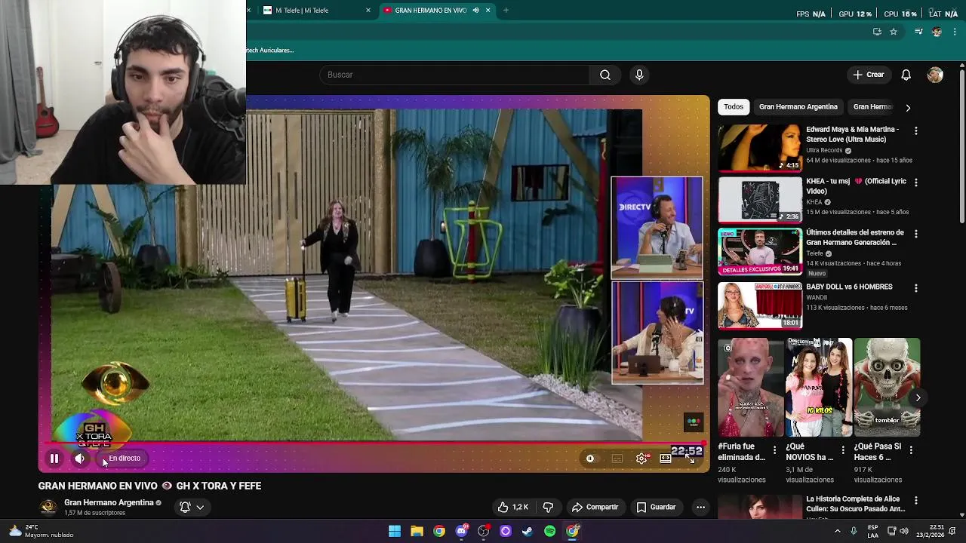Image resolution: width=966 pixels, height=543 pixels.
Task: Advance shorts carousel with next arrow
Action: (x=918, y=397)
